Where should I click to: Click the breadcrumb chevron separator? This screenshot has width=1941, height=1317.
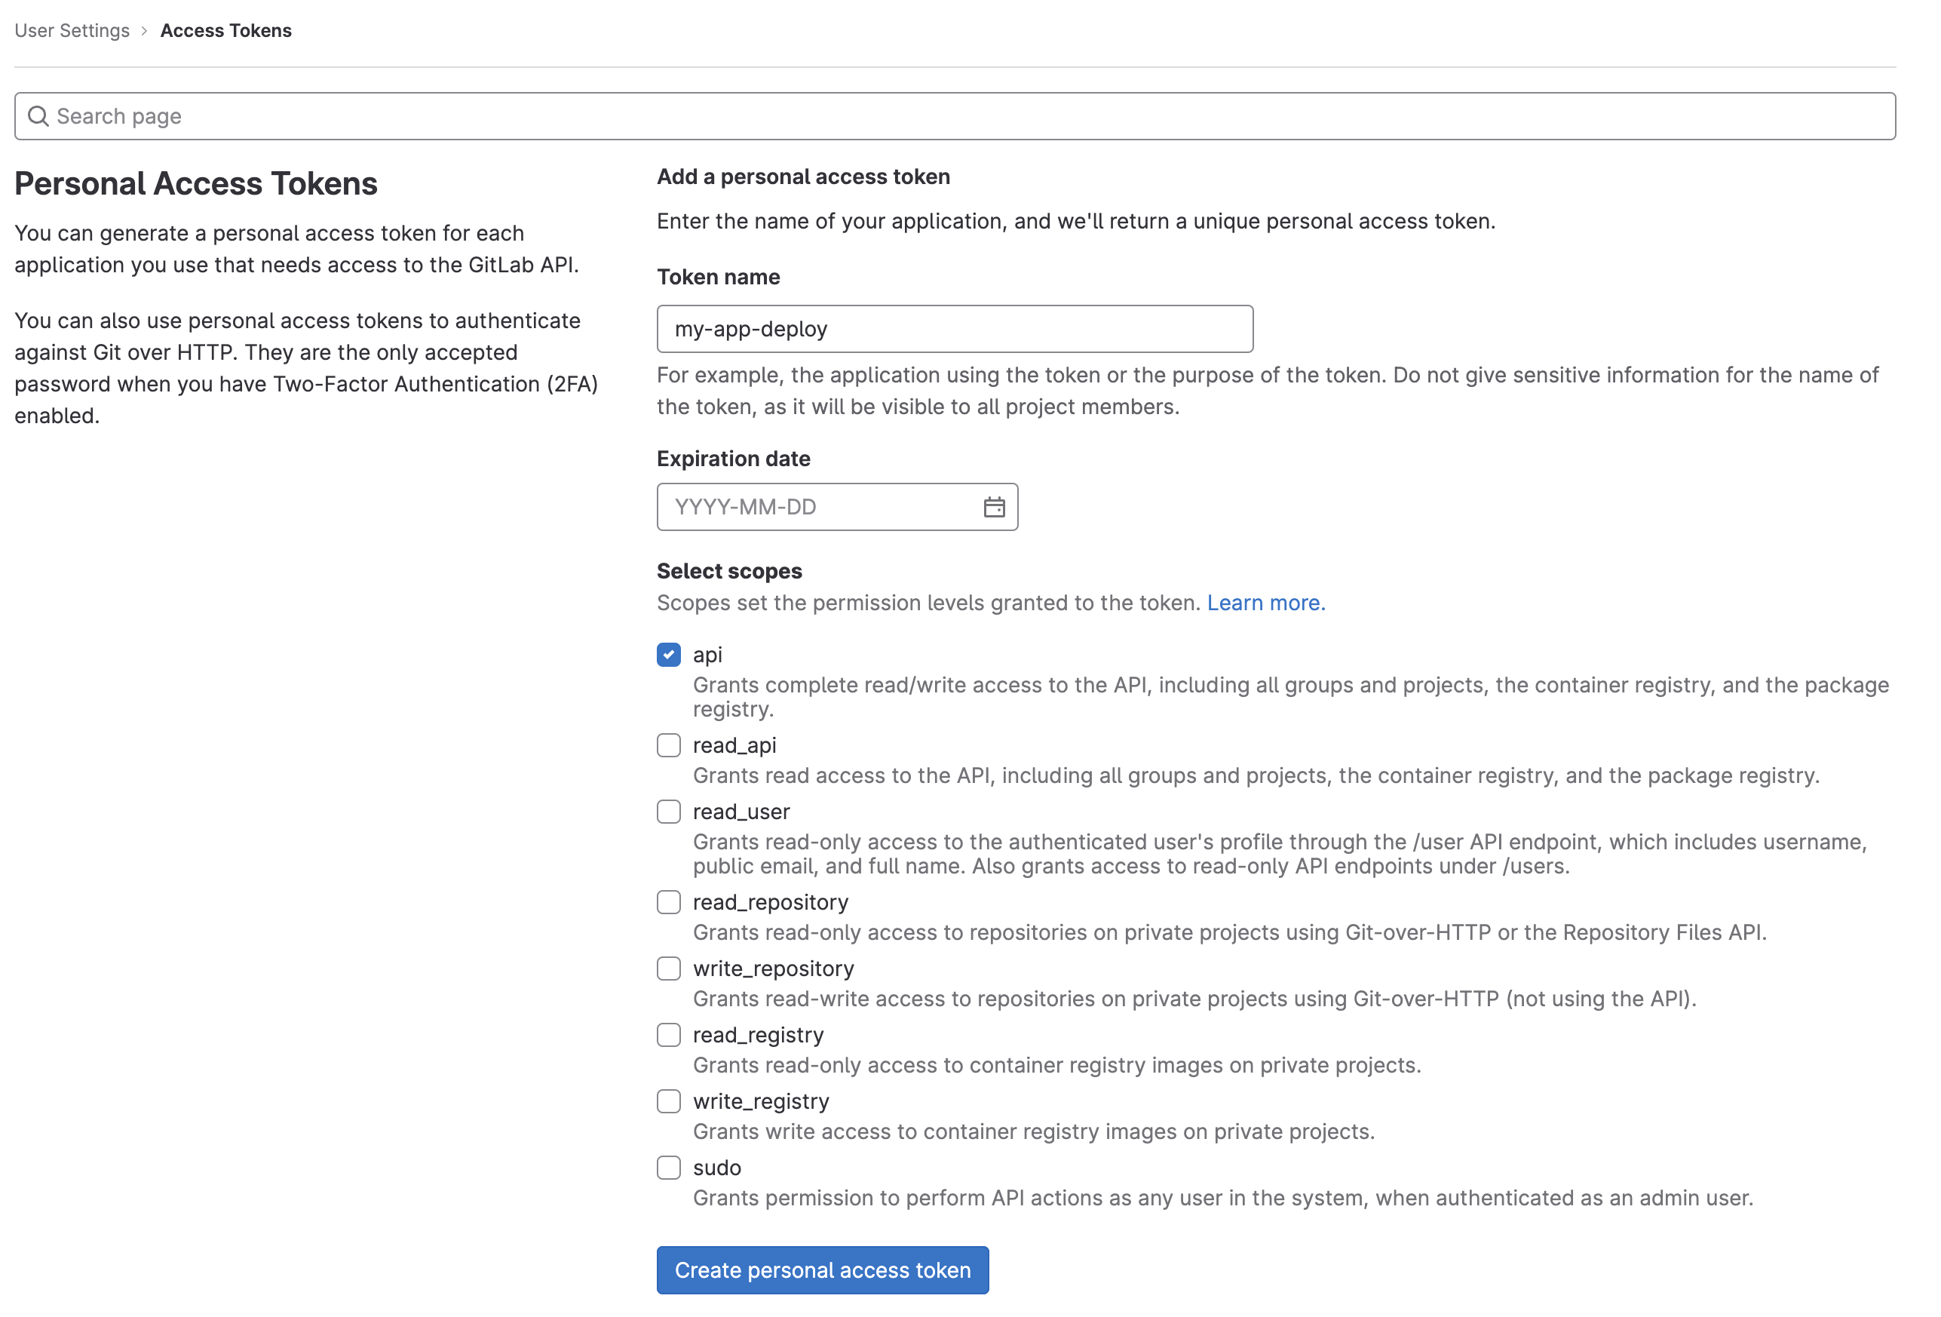click(x=145, y=31)
